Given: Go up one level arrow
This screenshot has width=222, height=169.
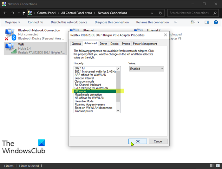Looking at the screenshot, I should (x=24, y=13).
